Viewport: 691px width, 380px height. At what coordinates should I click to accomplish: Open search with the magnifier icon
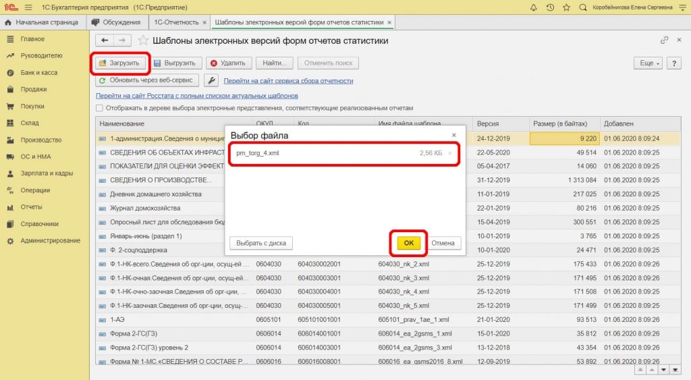pyautogui.click(x=583, y=7)
